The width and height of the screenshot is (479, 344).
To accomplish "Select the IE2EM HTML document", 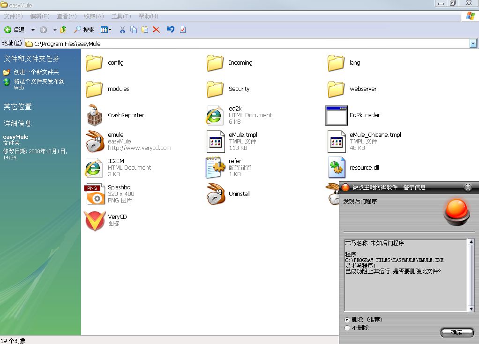I will (118, 168).
